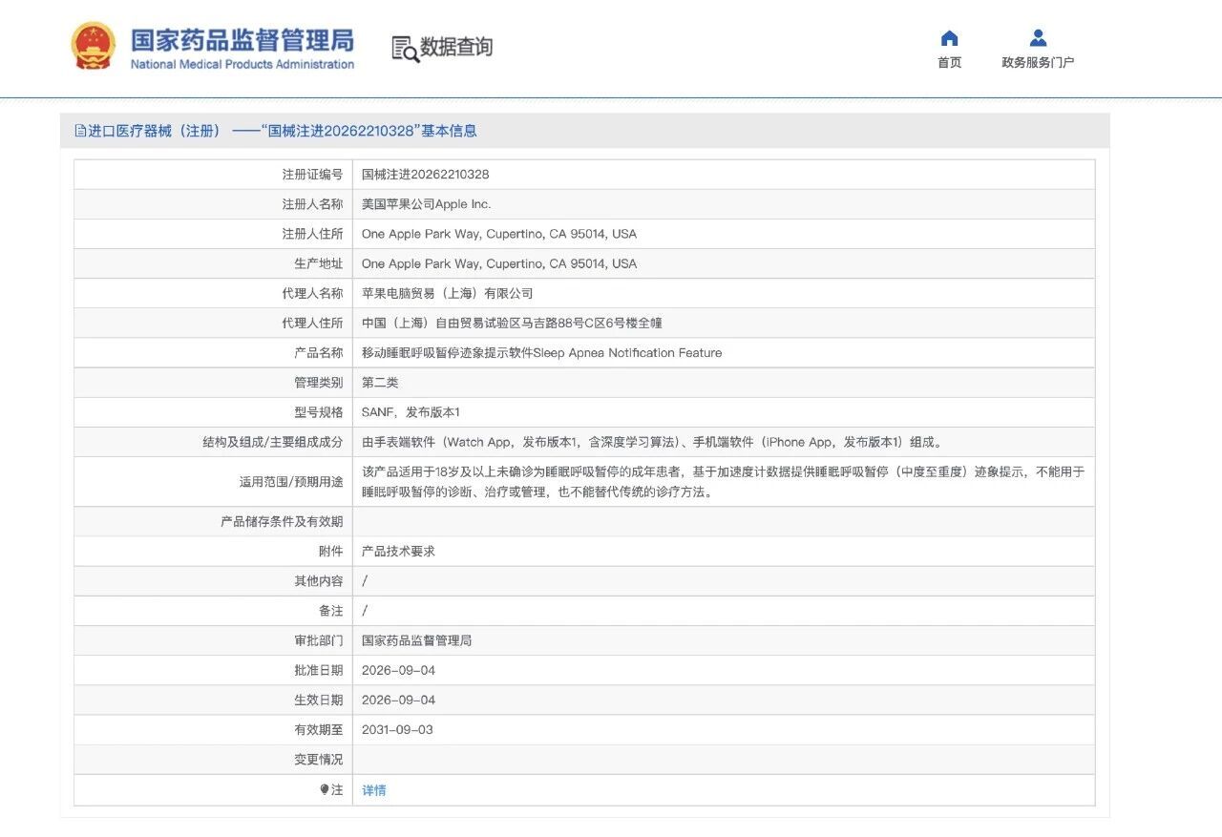This screenshot has width=1222, height=837.
Task: Click the 首页 label
Action: pos(949,62)
